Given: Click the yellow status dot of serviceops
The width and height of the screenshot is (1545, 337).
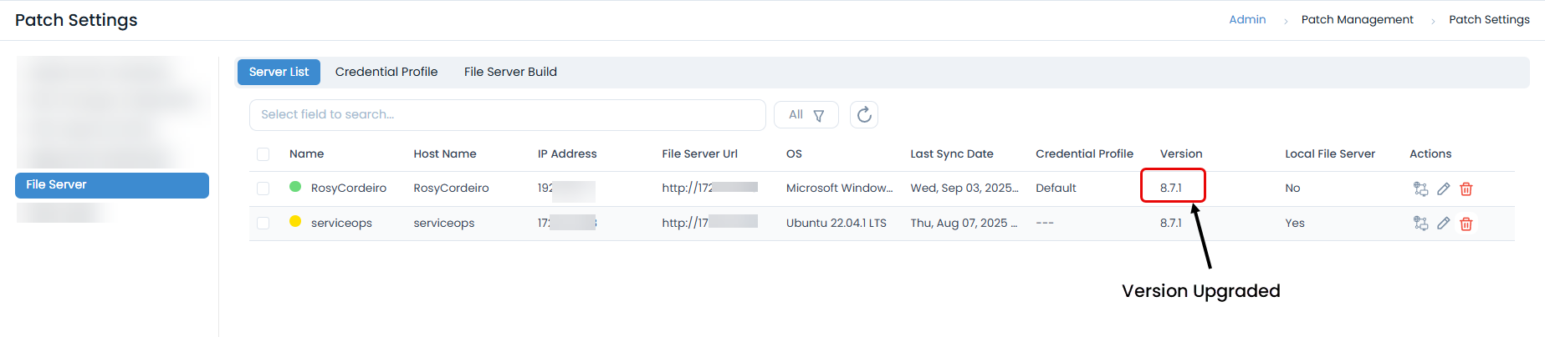Looking at the screenshot, I should pos(295,222).
